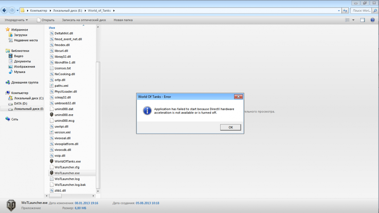Viewport: 379px width, 213px height.
Task: Open help with the question mark icon
Action: tap(372, 20)
